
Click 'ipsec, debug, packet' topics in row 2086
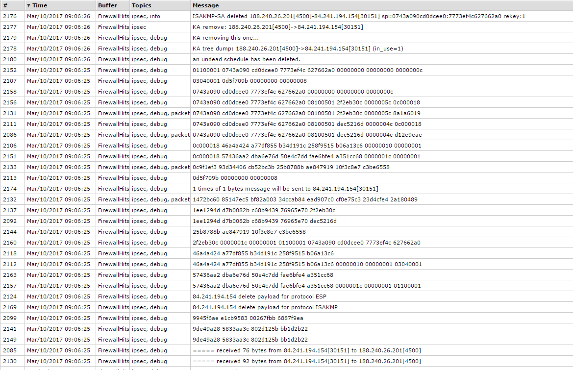(161, 135)
